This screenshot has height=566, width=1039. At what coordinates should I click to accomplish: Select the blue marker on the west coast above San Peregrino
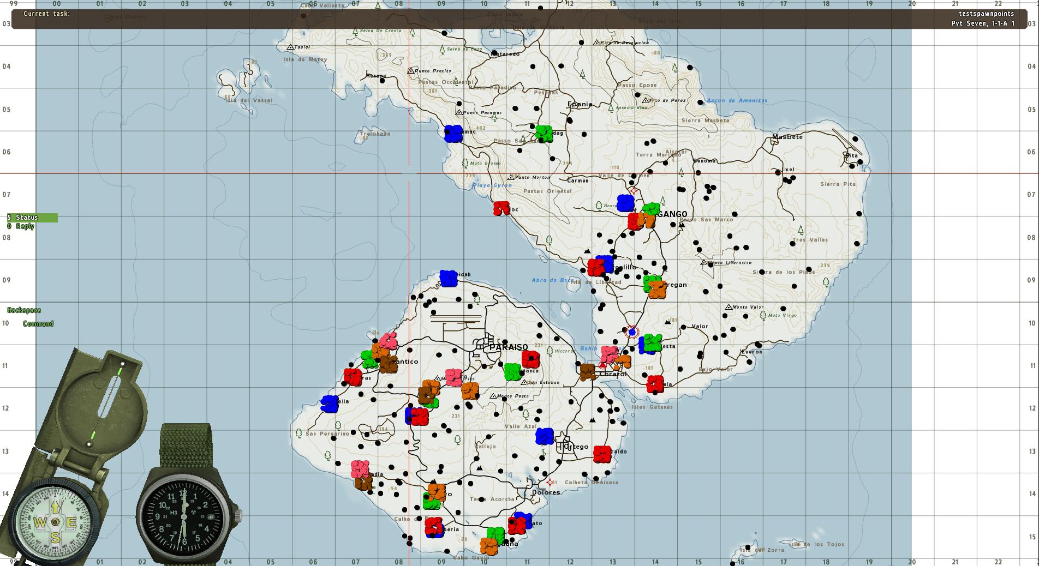(330, 404)
